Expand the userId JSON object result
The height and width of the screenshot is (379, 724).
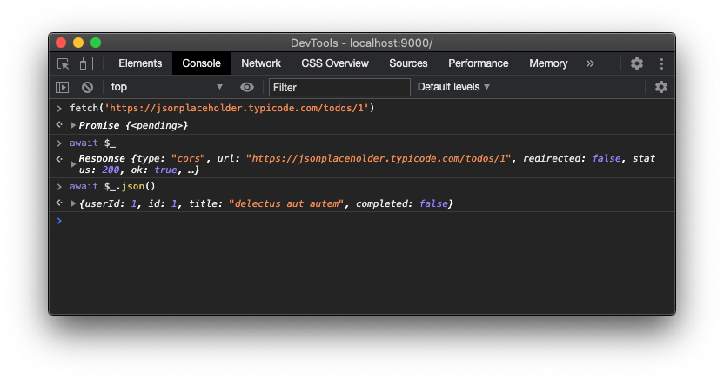pos(73,203)
